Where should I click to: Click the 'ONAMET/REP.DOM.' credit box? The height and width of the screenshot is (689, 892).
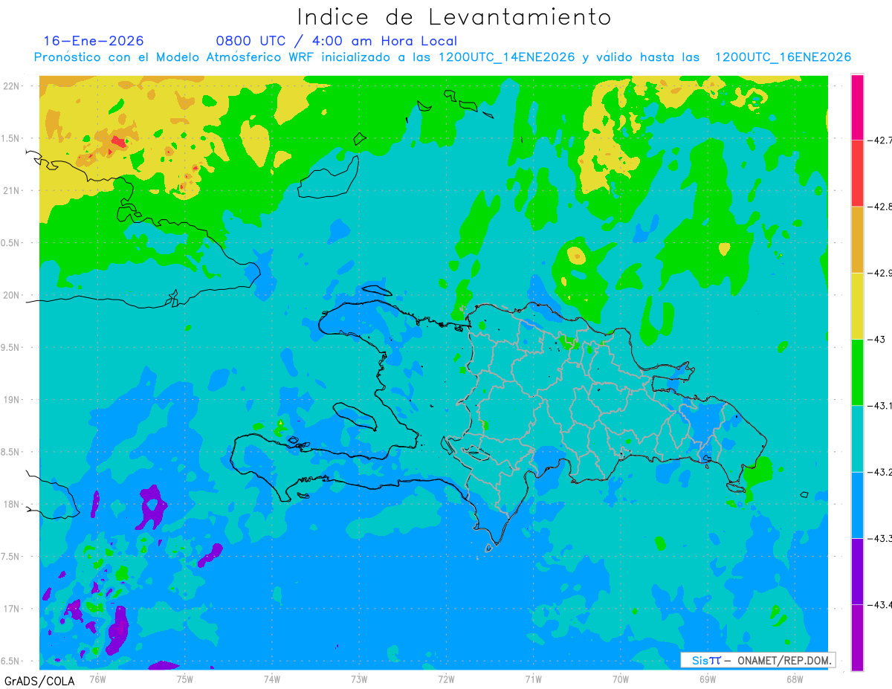(757, 660)
